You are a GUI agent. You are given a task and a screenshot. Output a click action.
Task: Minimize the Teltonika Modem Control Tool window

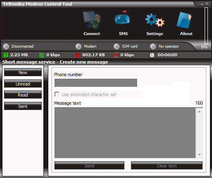point(202,4)
